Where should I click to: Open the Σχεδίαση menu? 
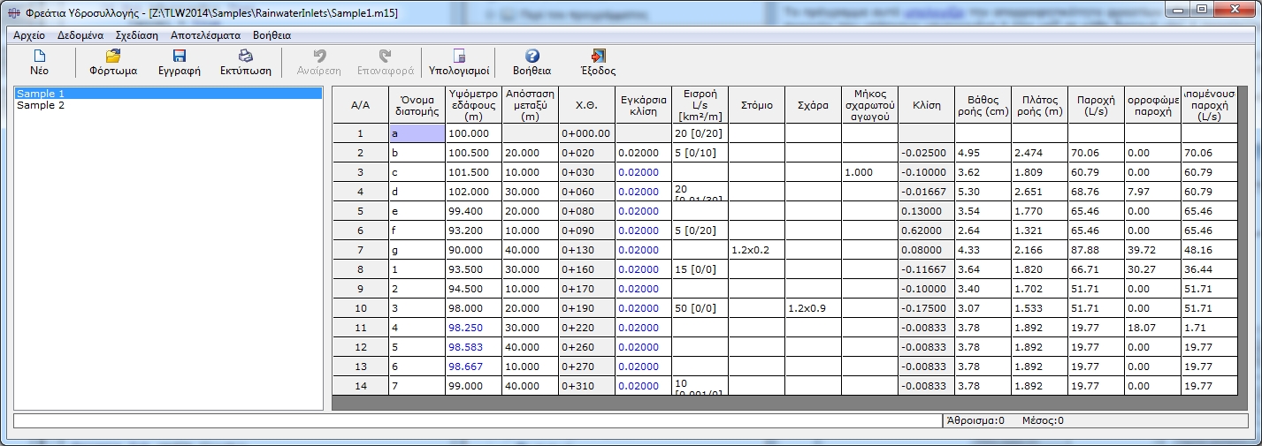[x=136, y=35]
